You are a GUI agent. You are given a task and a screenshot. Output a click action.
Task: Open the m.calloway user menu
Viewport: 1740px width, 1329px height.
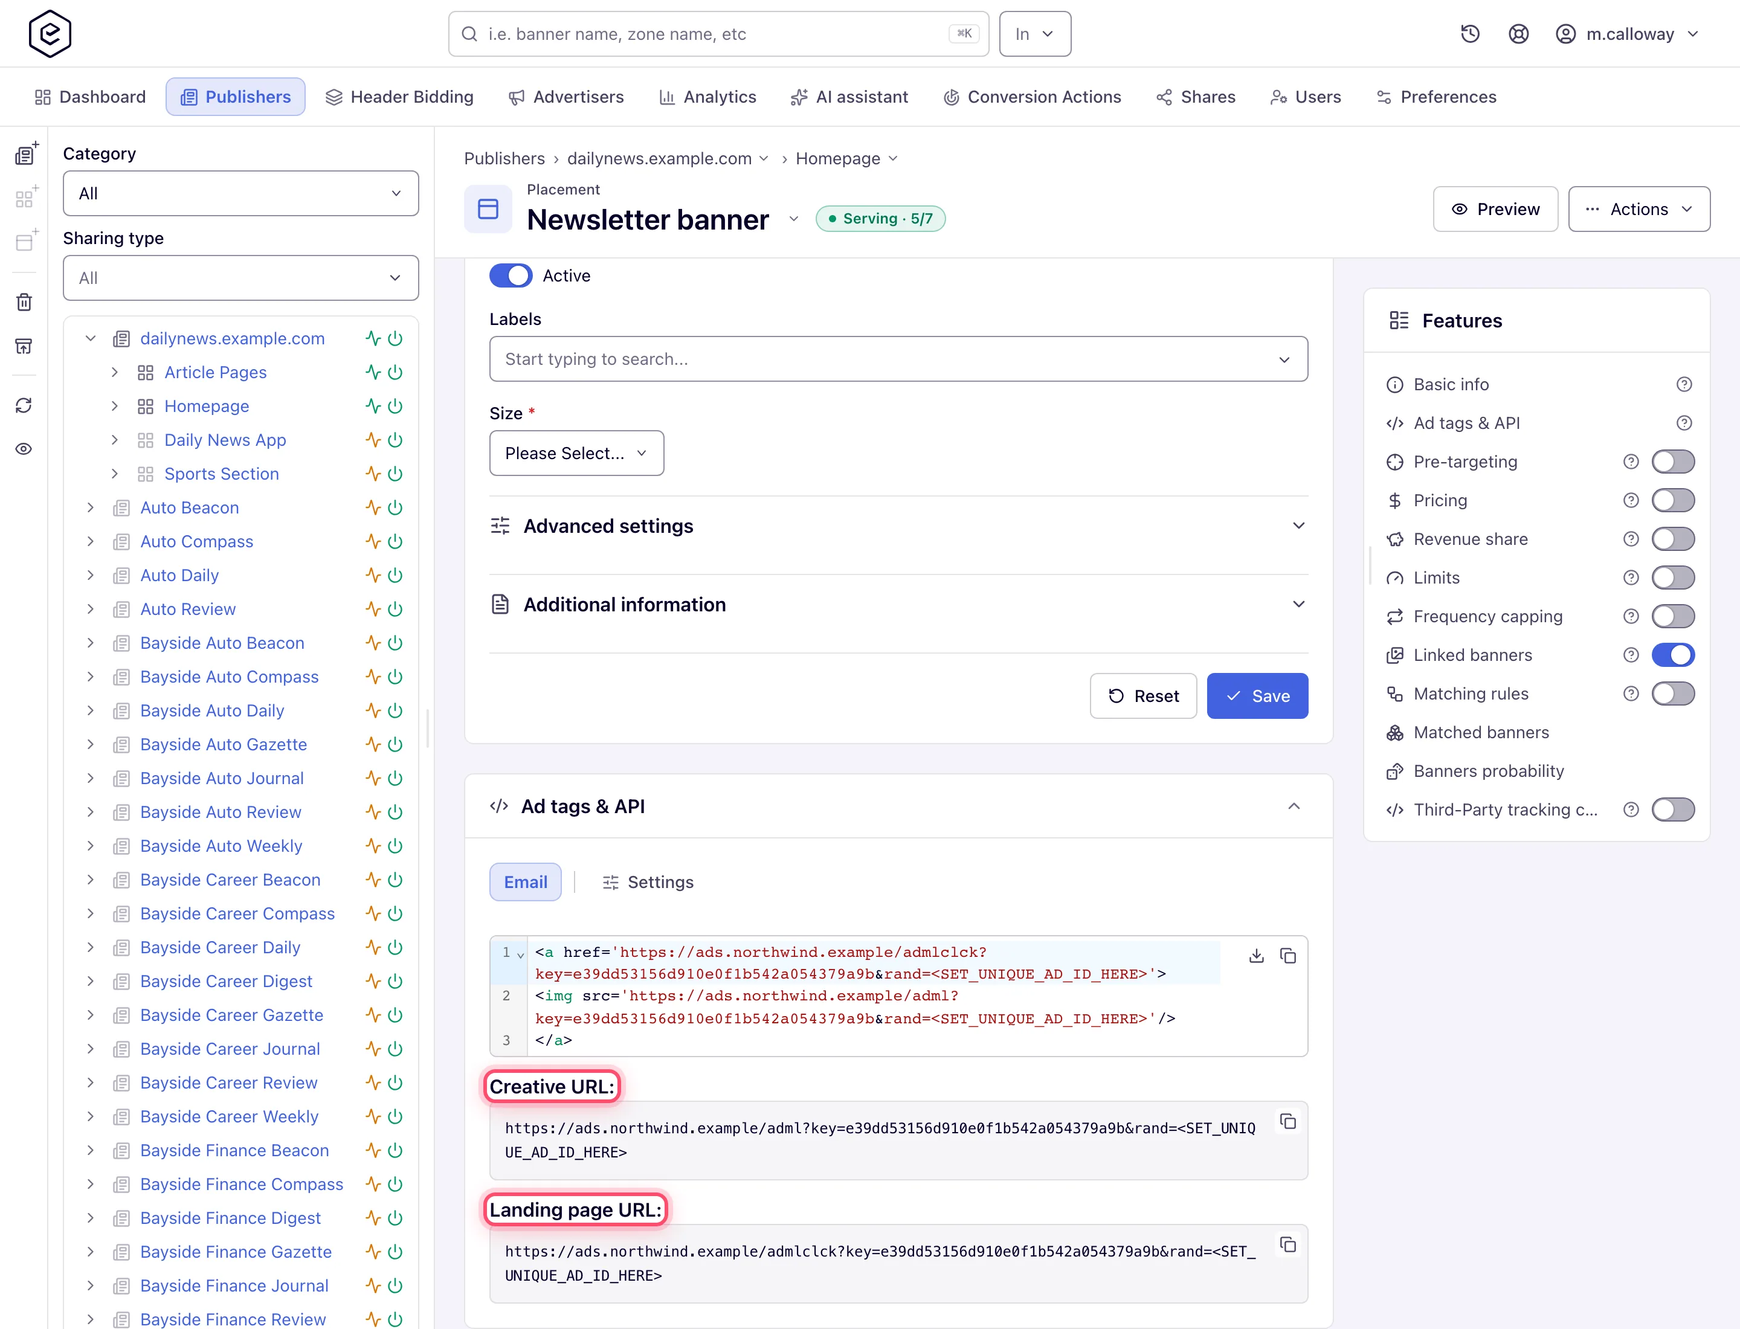(1627, 34)
